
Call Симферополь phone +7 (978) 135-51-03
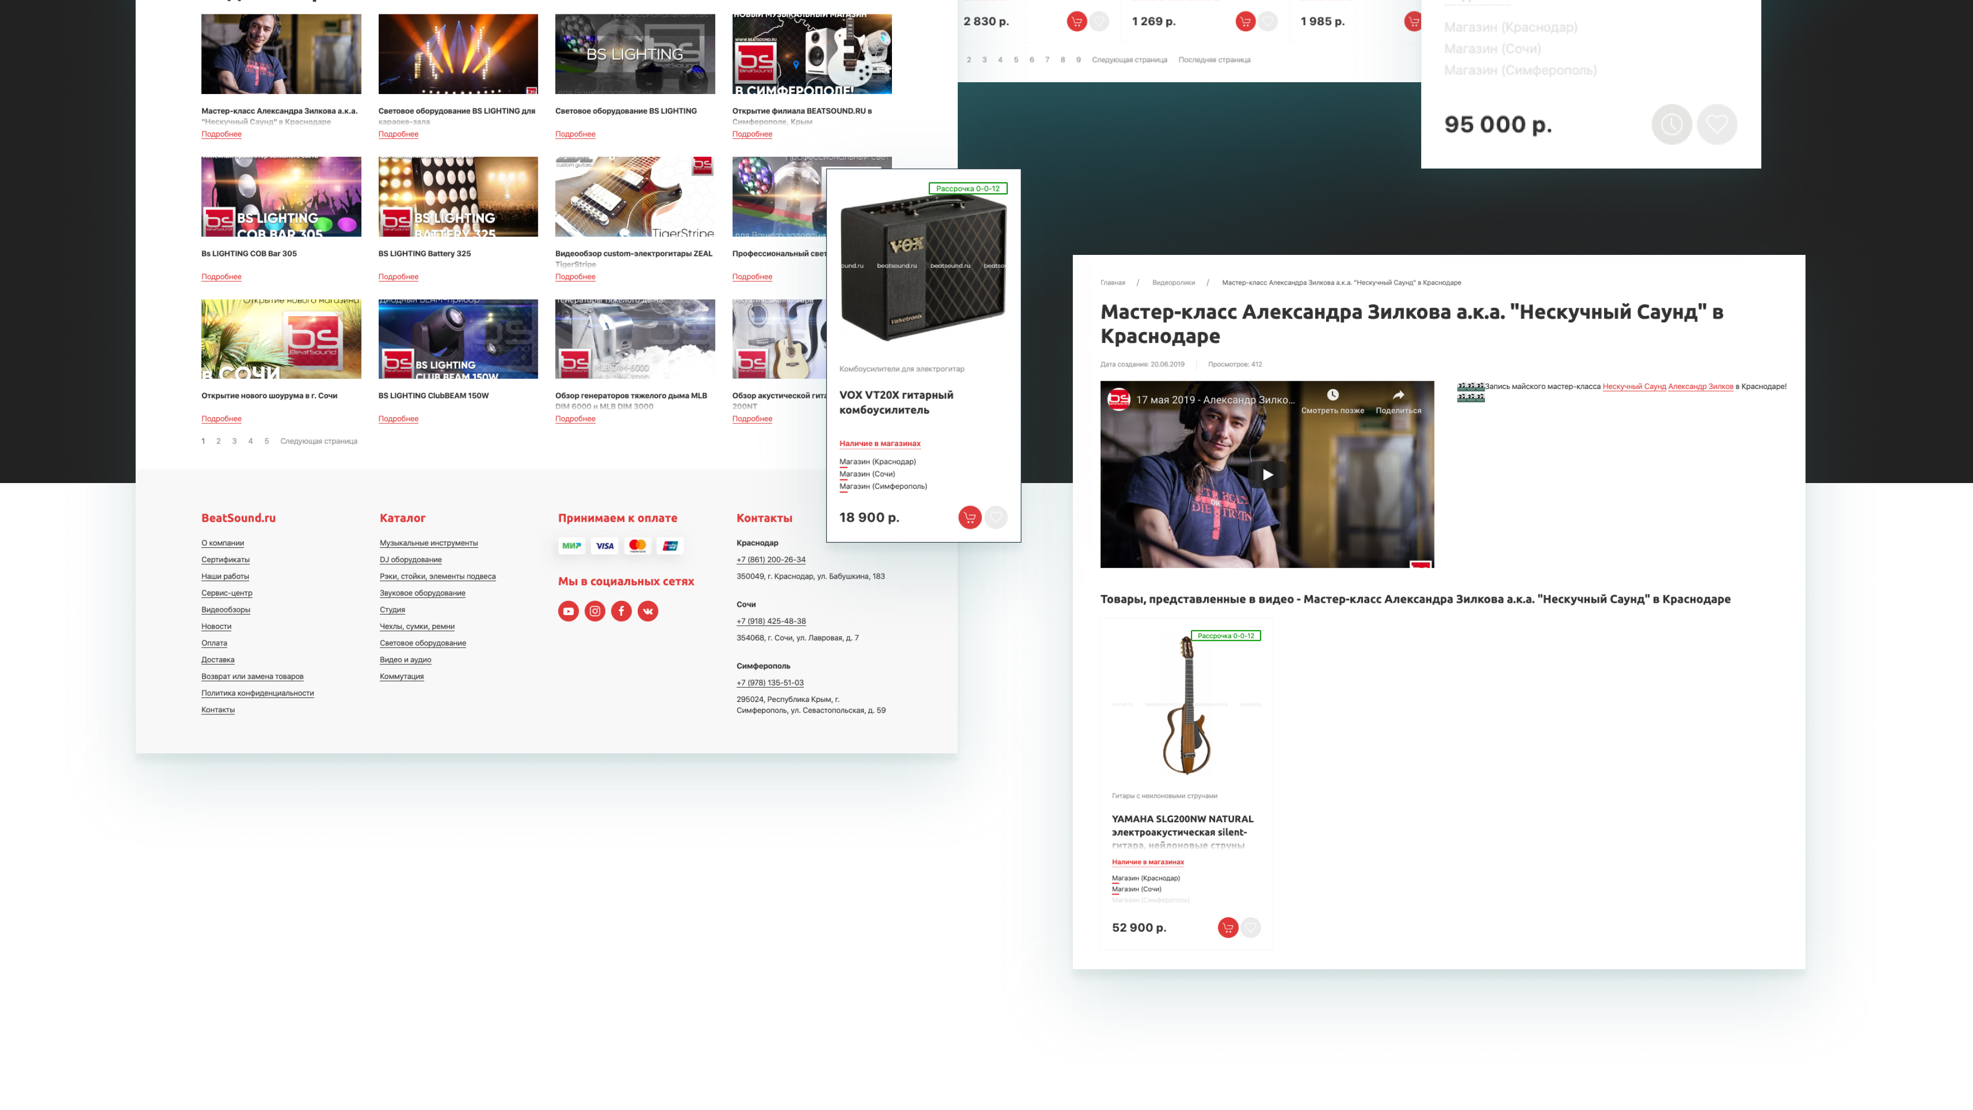coord(771,682)
